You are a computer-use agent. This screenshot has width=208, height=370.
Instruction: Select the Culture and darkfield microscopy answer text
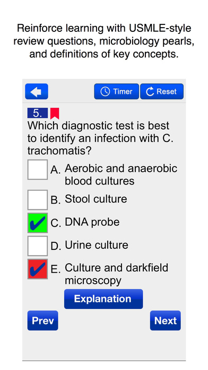[116, 274]
